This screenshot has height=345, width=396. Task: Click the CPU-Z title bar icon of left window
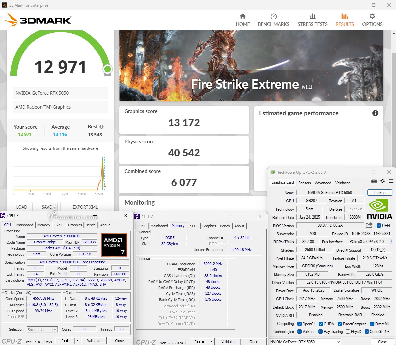point(3,215)
